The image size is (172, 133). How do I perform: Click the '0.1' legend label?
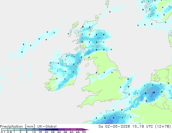[x=3, y=132]
